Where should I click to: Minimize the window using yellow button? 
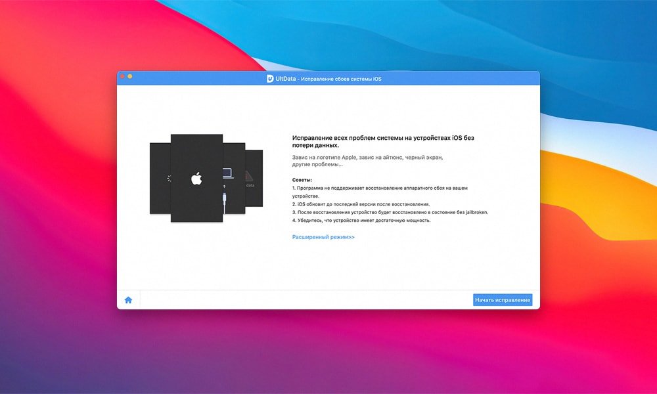pos(130,77)
